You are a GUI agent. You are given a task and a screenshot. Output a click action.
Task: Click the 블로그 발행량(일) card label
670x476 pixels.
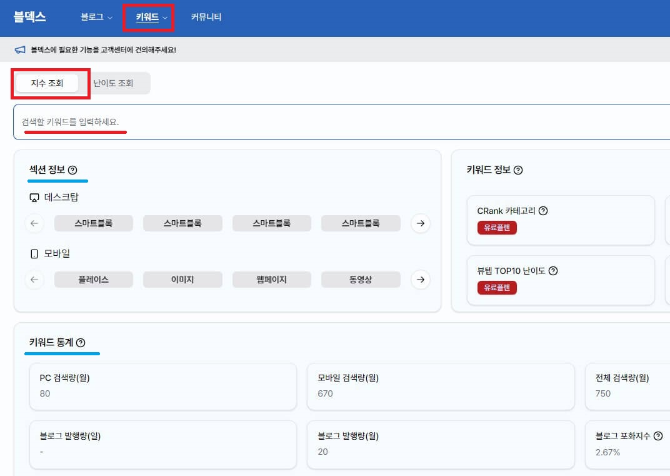point(70,436)
